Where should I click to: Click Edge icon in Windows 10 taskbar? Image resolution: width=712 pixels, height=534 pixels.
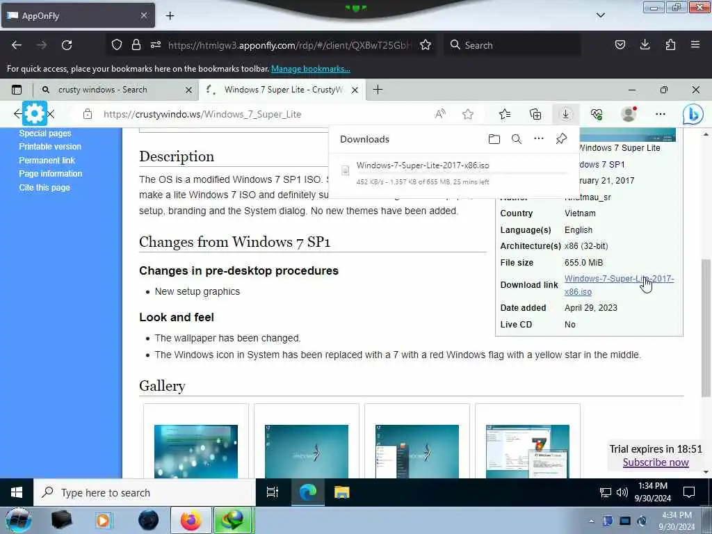tap(307, 492)
